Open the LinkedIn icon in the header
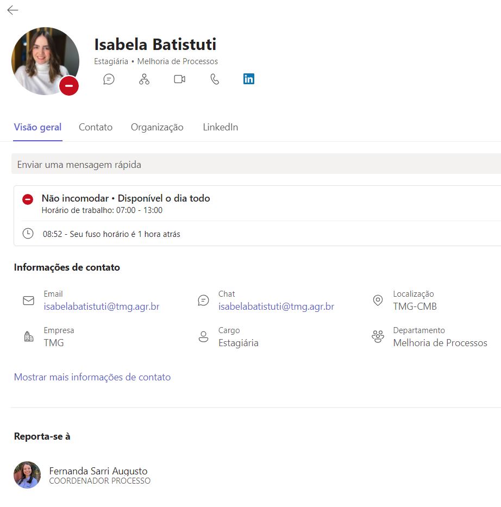Viewport: 501px width, 507px height. pos(249,79)
